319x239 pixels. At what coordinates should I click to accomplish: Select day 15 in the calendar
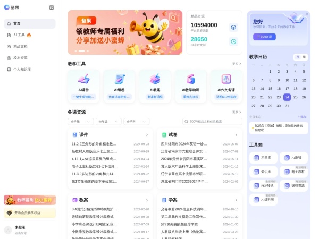(270, 89)
